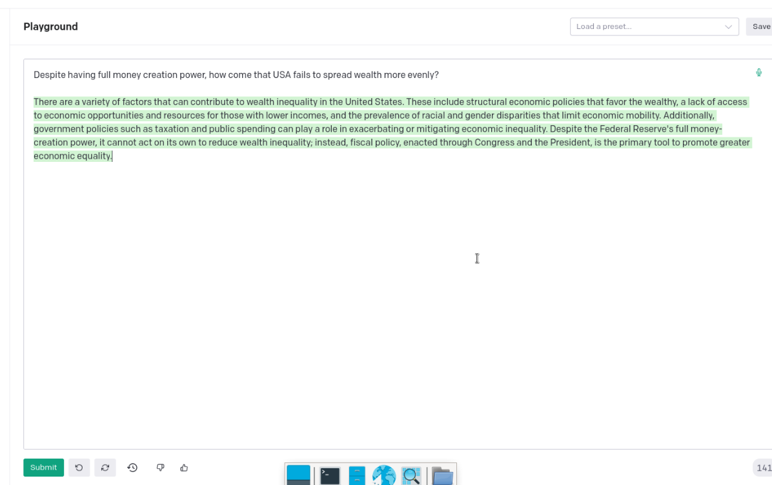This screenshot has width=772, height=485.
Task: Rate the completion with thumbs down
Action: (x=161, y=468)
